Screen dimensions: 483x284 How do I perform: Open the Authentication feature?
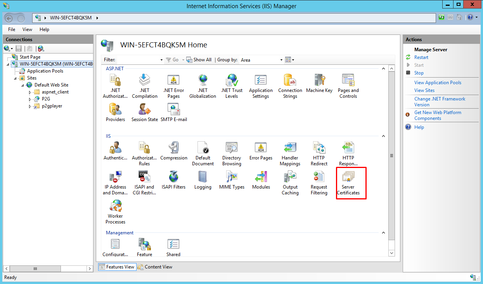click(x=115, y=151)
